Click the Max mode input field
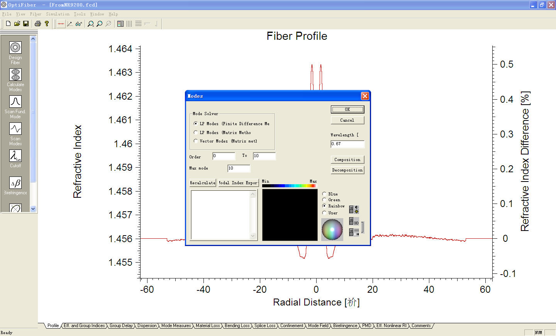The image size is (556, 336). pos(239,168)
